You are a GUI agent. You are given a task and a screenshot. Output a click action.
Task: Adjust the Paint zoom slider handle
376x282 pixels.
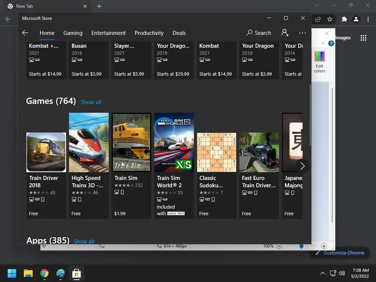point(301,246)
